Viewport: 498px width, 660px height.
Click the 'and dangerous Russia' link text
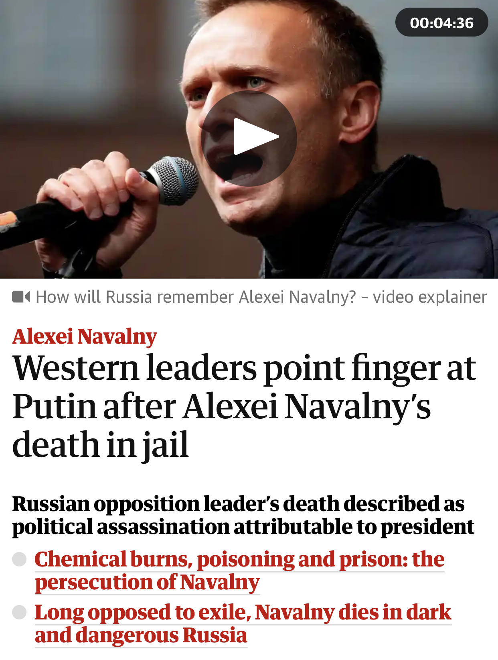pyautogui.click(x=141, y=636)
